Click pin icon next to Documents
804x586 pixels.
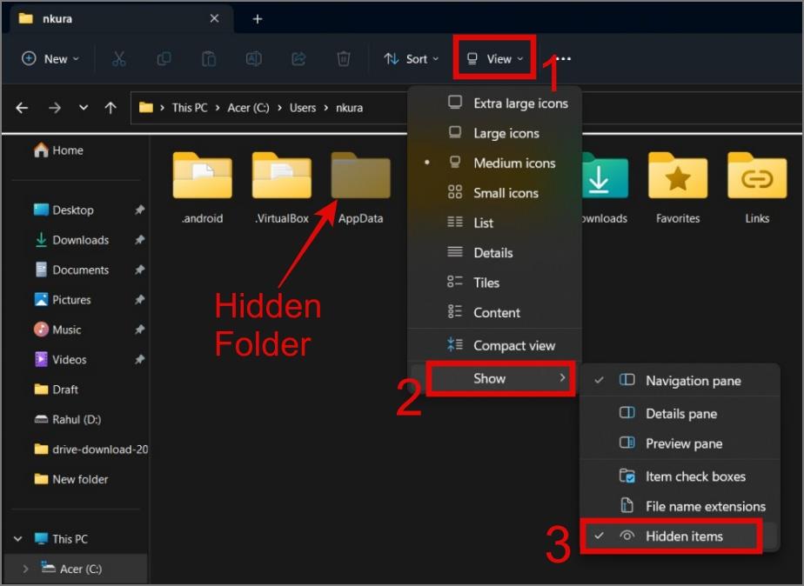coord(139,270)
